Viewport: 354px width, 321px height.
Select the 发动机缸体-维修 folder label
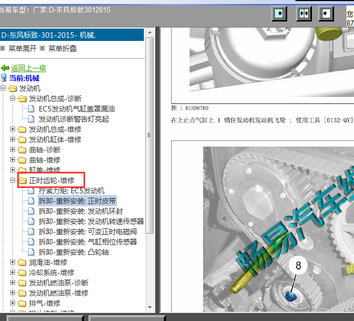[55, 139]
